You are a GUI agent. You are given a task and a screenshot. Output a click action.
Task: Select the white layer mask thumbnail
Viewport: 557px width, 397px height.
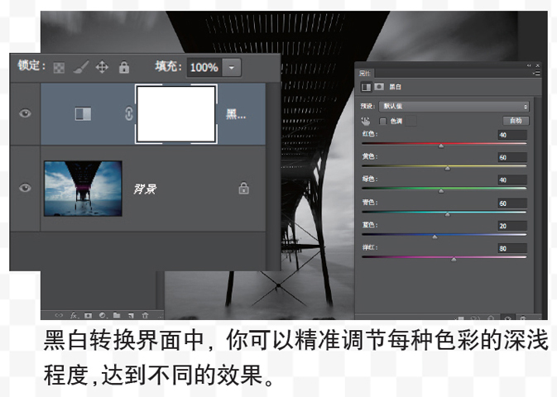coord(176,114)
